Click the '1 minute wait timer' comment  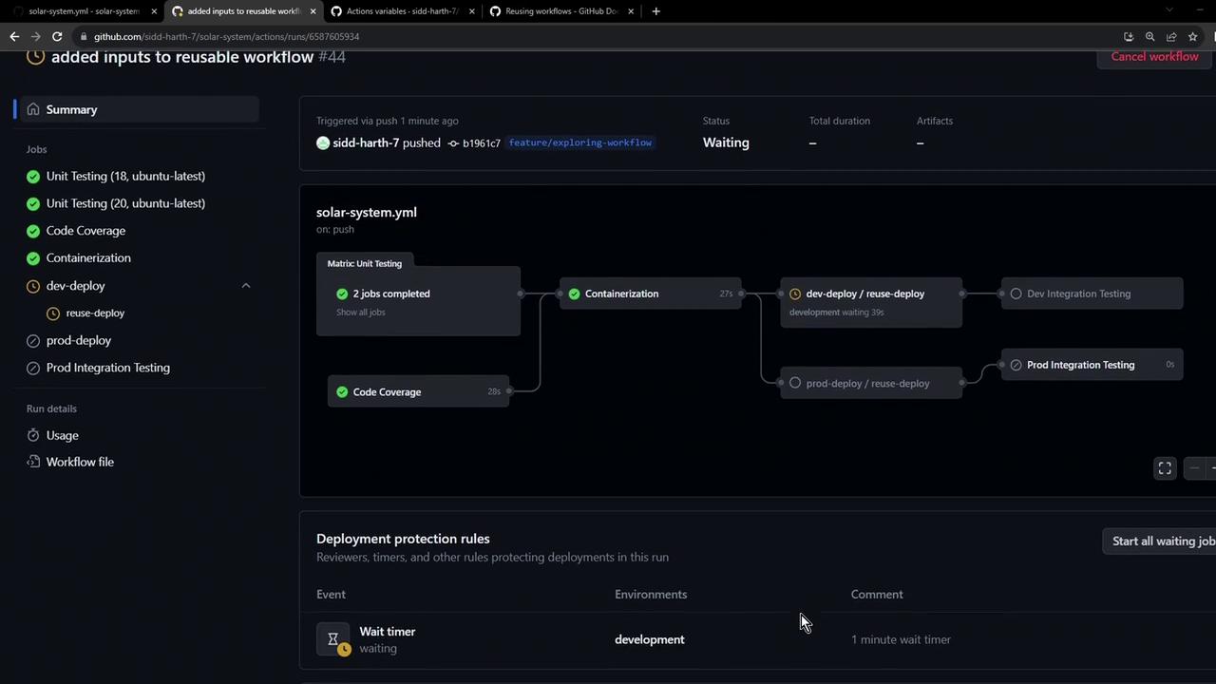tap(901, 639)
